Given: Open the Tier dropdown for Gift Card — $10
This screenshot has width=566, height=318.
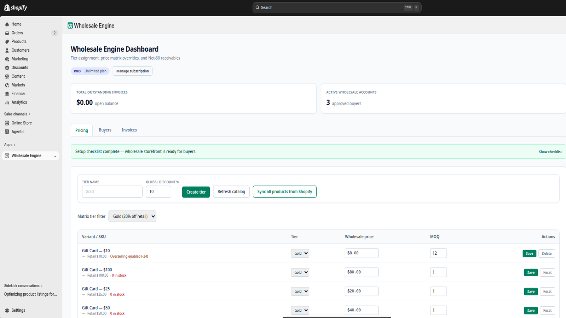Looking at the screenshot, I should click(x=300, y=253).
